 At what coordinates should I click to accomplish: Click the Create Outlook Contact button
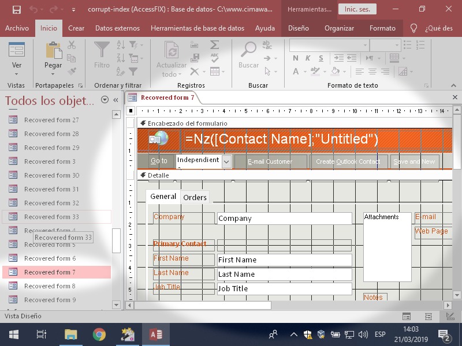click(348, 161)
